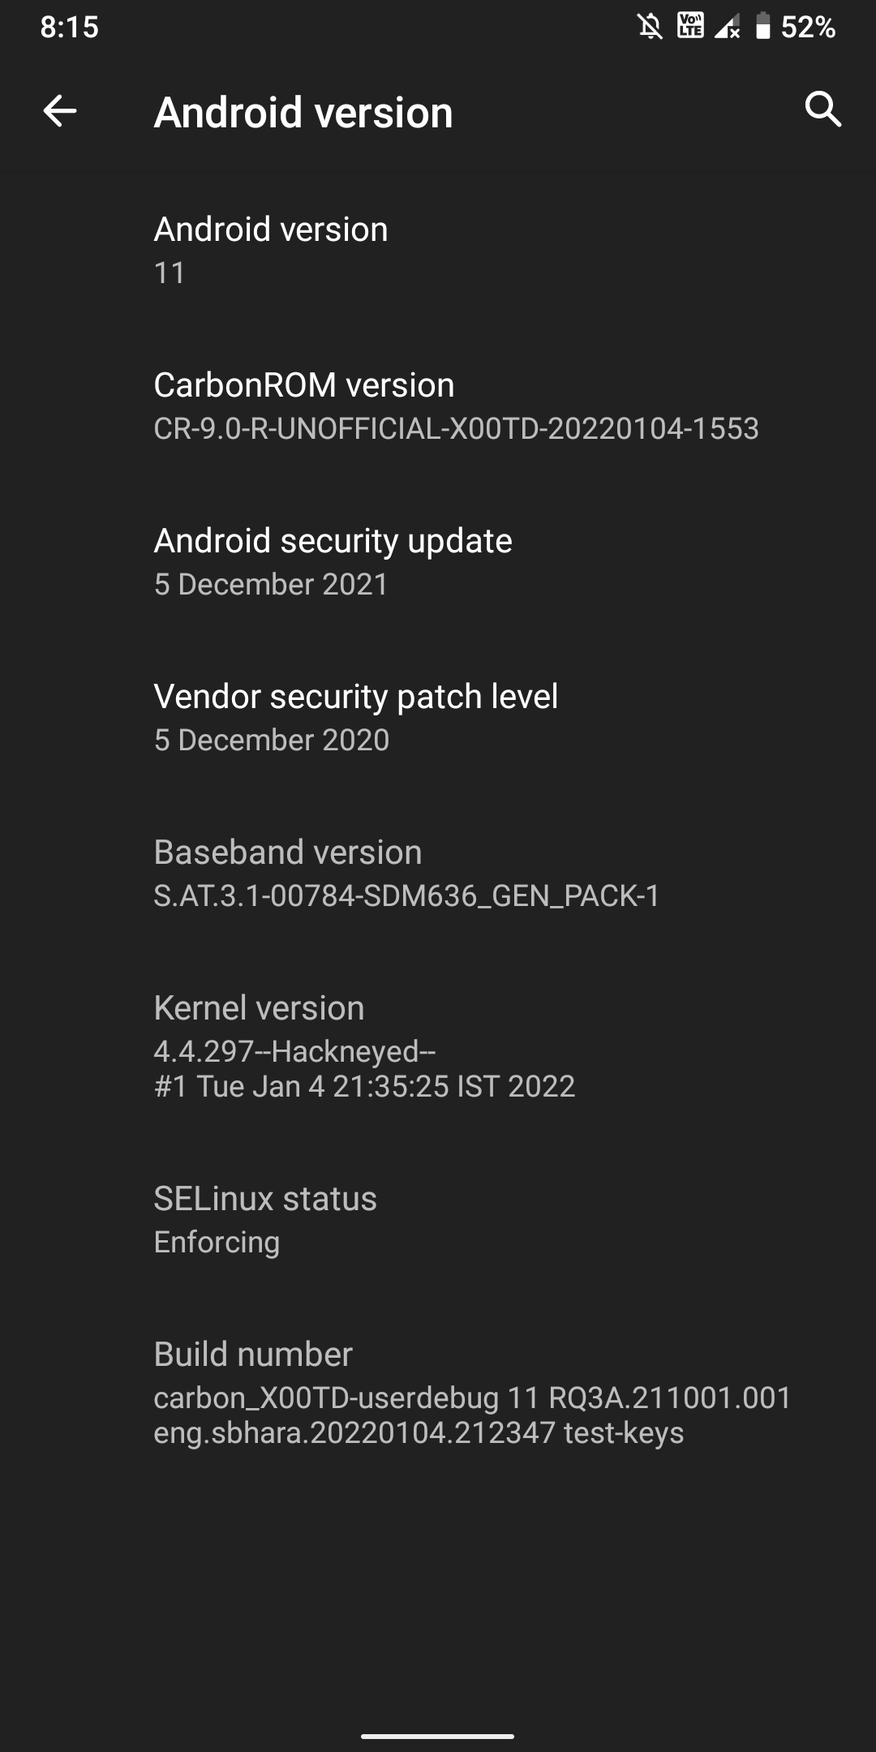Tap the Android version page title
Viewport: 876px width, 1752px height.
[x=303, y=112]
